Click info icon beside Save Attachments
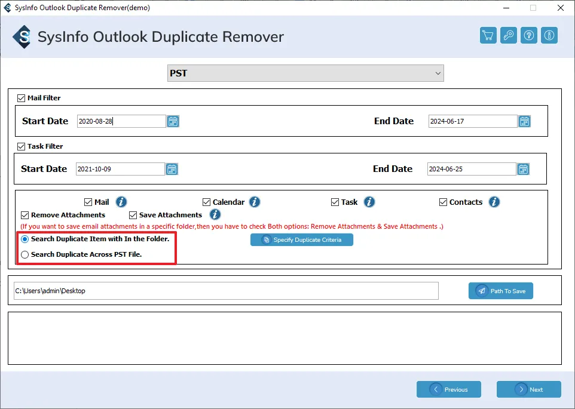The height and width of the screenshot is (409, 575). (x=215, y=214)
